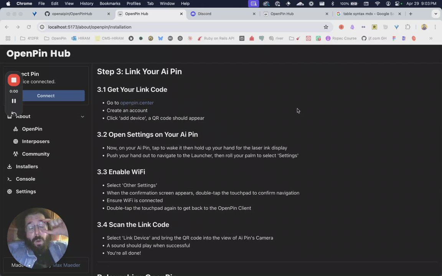
Task: Restart recording with the undo arrow icon
Action: [x=13, y=114]
